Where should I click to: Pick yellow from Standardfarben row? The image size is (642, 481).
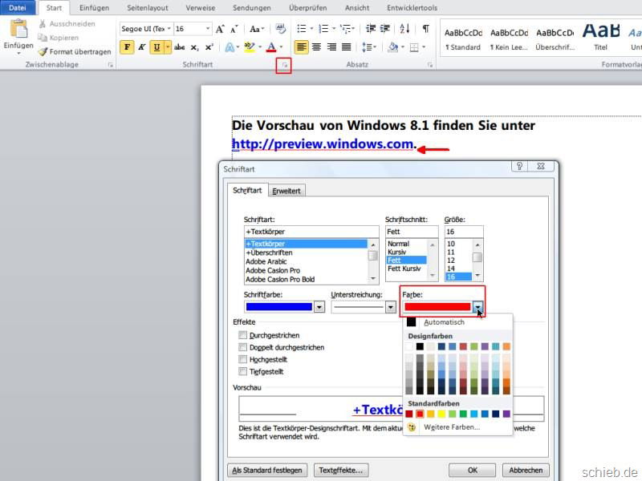(441, 414)
